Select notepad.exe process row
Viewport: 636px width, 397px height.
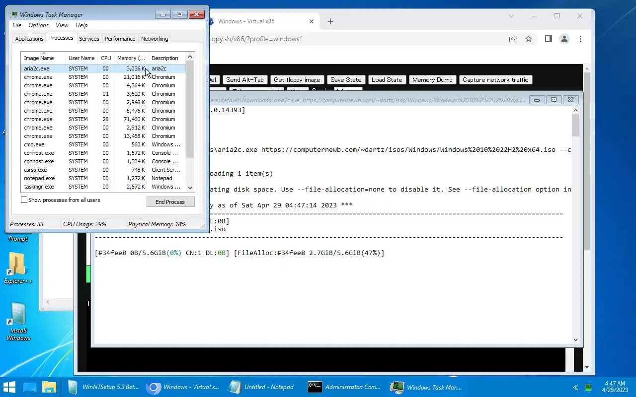coord(103,178)
